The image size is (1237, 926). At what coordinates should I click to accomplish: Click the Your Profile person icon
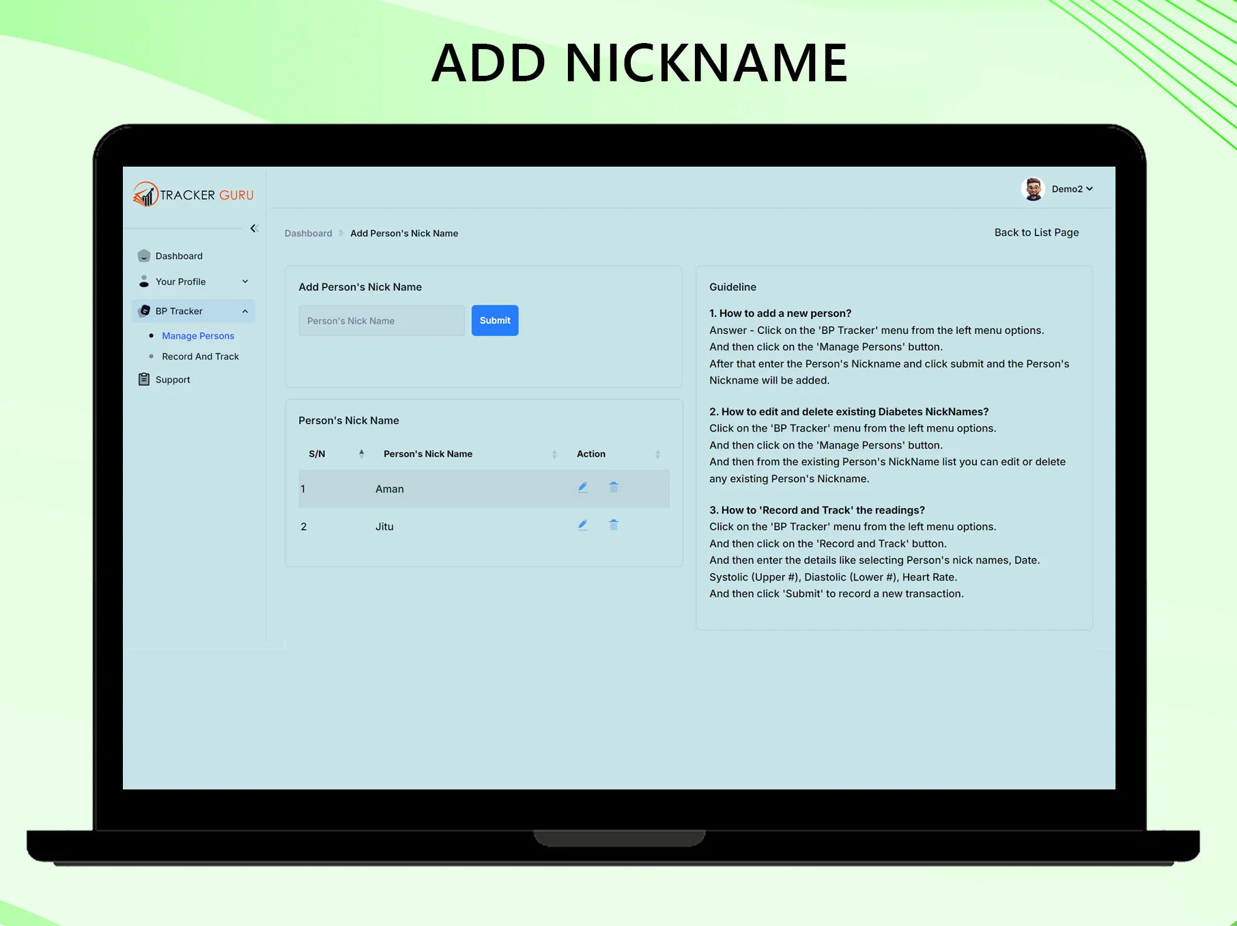point(144,281)
